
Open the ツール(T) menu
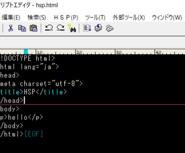(x=95, y=18)
